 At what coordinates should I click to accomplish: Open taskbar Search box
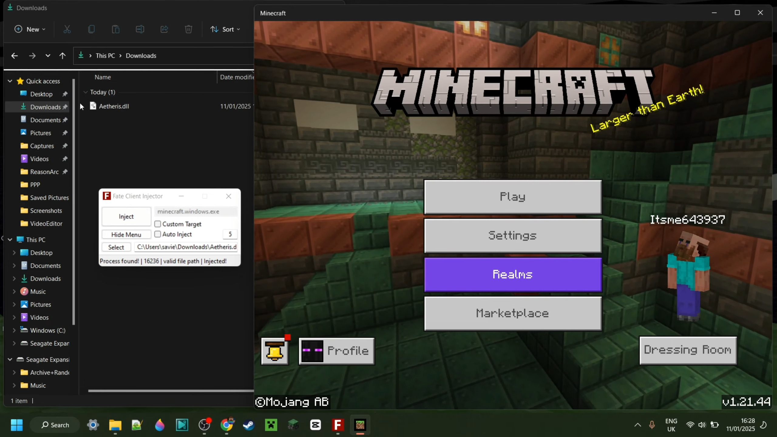coord(55,425)
